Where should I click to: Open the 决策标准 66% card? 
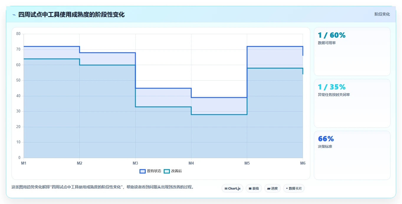click(352, 155)
